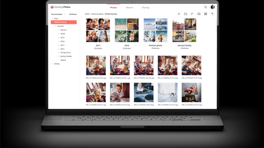Switch to the Sharing tab

145,7
